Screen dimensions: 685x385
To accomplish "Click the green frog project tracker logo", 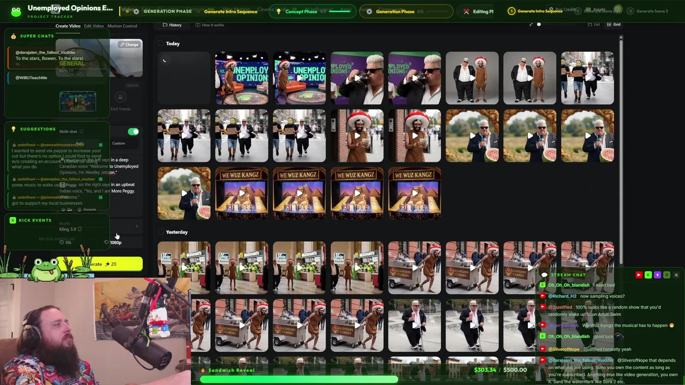I will 16,11.
